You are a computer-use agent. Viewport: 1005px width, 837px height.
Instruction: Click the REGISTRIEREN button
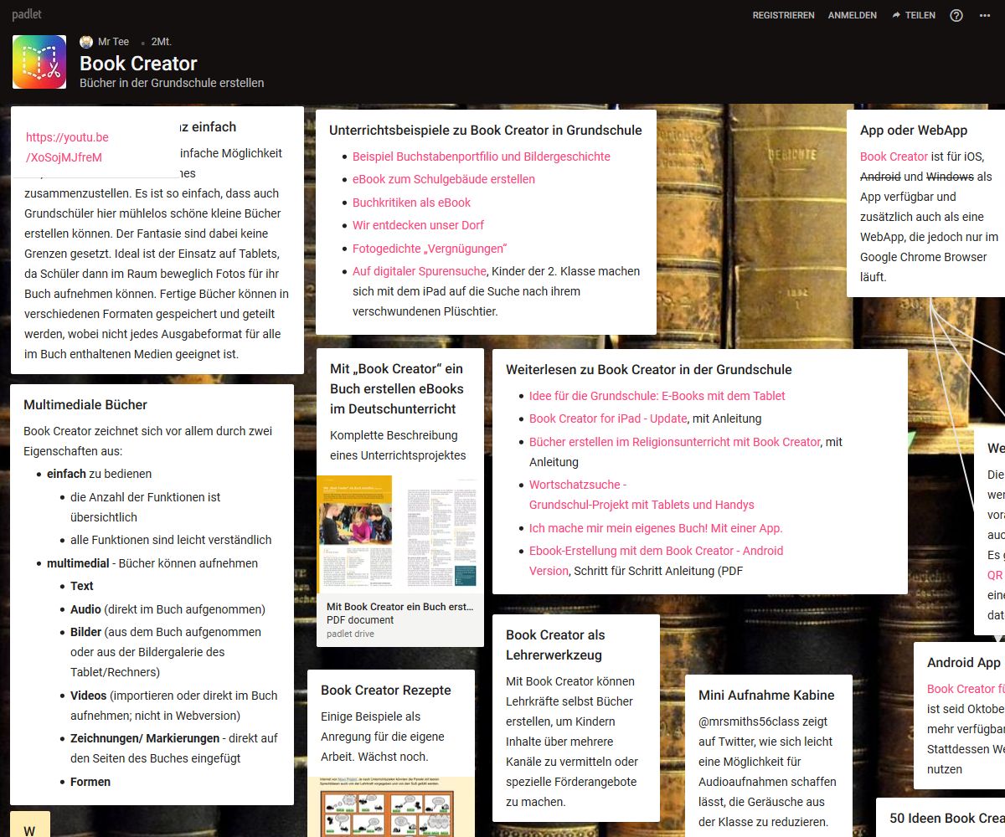click(783, 15)
